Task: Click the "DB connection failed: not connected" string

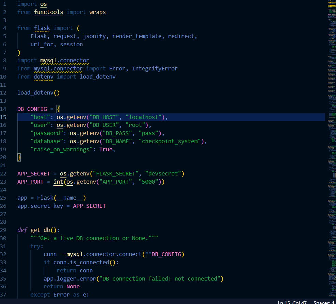Action: pyautogui.click(x=160, y=279)
